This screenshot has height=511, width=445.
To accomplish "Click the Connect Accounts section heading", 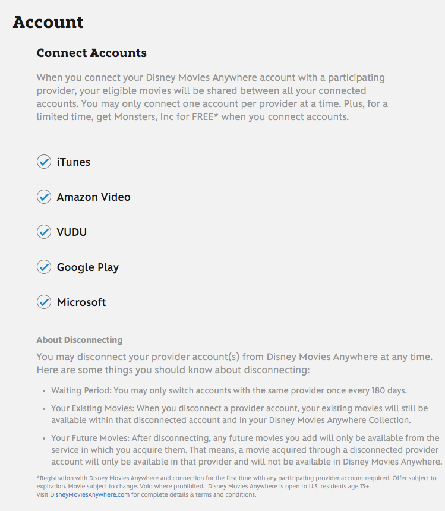I will click(91, 53).
